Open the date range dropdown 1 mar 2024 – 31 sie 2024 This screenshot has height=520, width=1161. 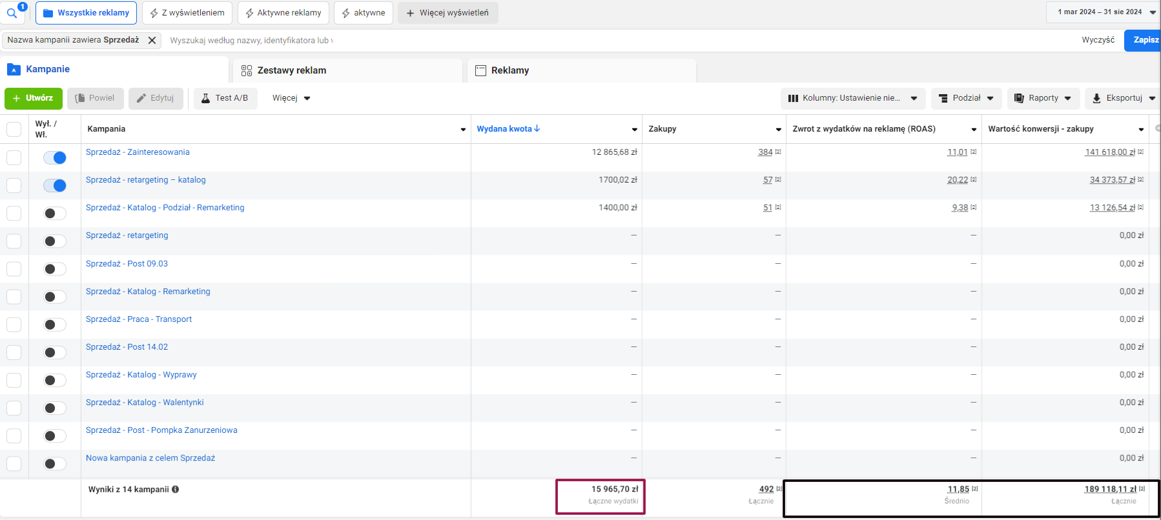(x=1104, y=12)
